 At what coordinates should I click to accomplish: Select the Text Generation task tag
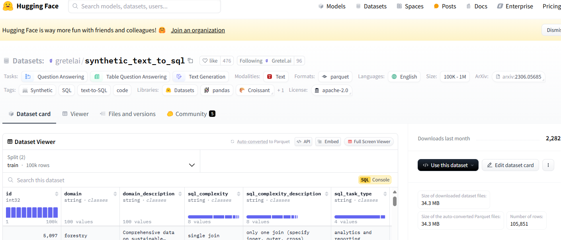[201, 77]
